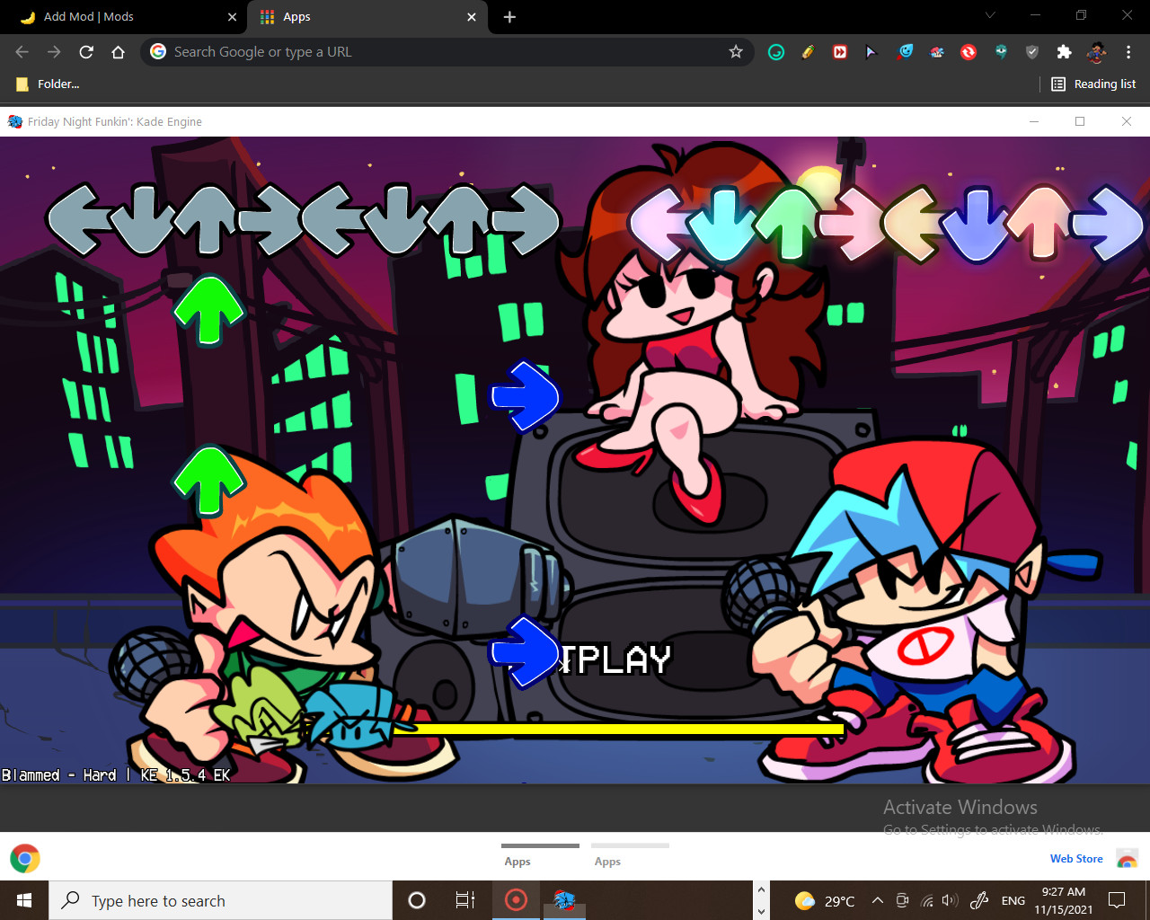Click the Web Store rainbow icon
The height and width of the screenshot is (920, 1150).
(1127, 859)
